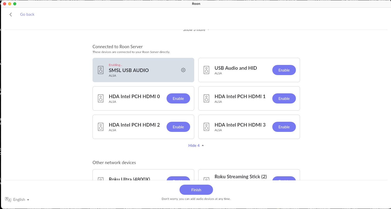
Task: Click the Connected to Roon Server heading
Action: (x=117, y=47)
